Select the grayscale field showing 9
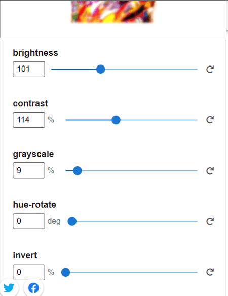 tap(29, 171)
